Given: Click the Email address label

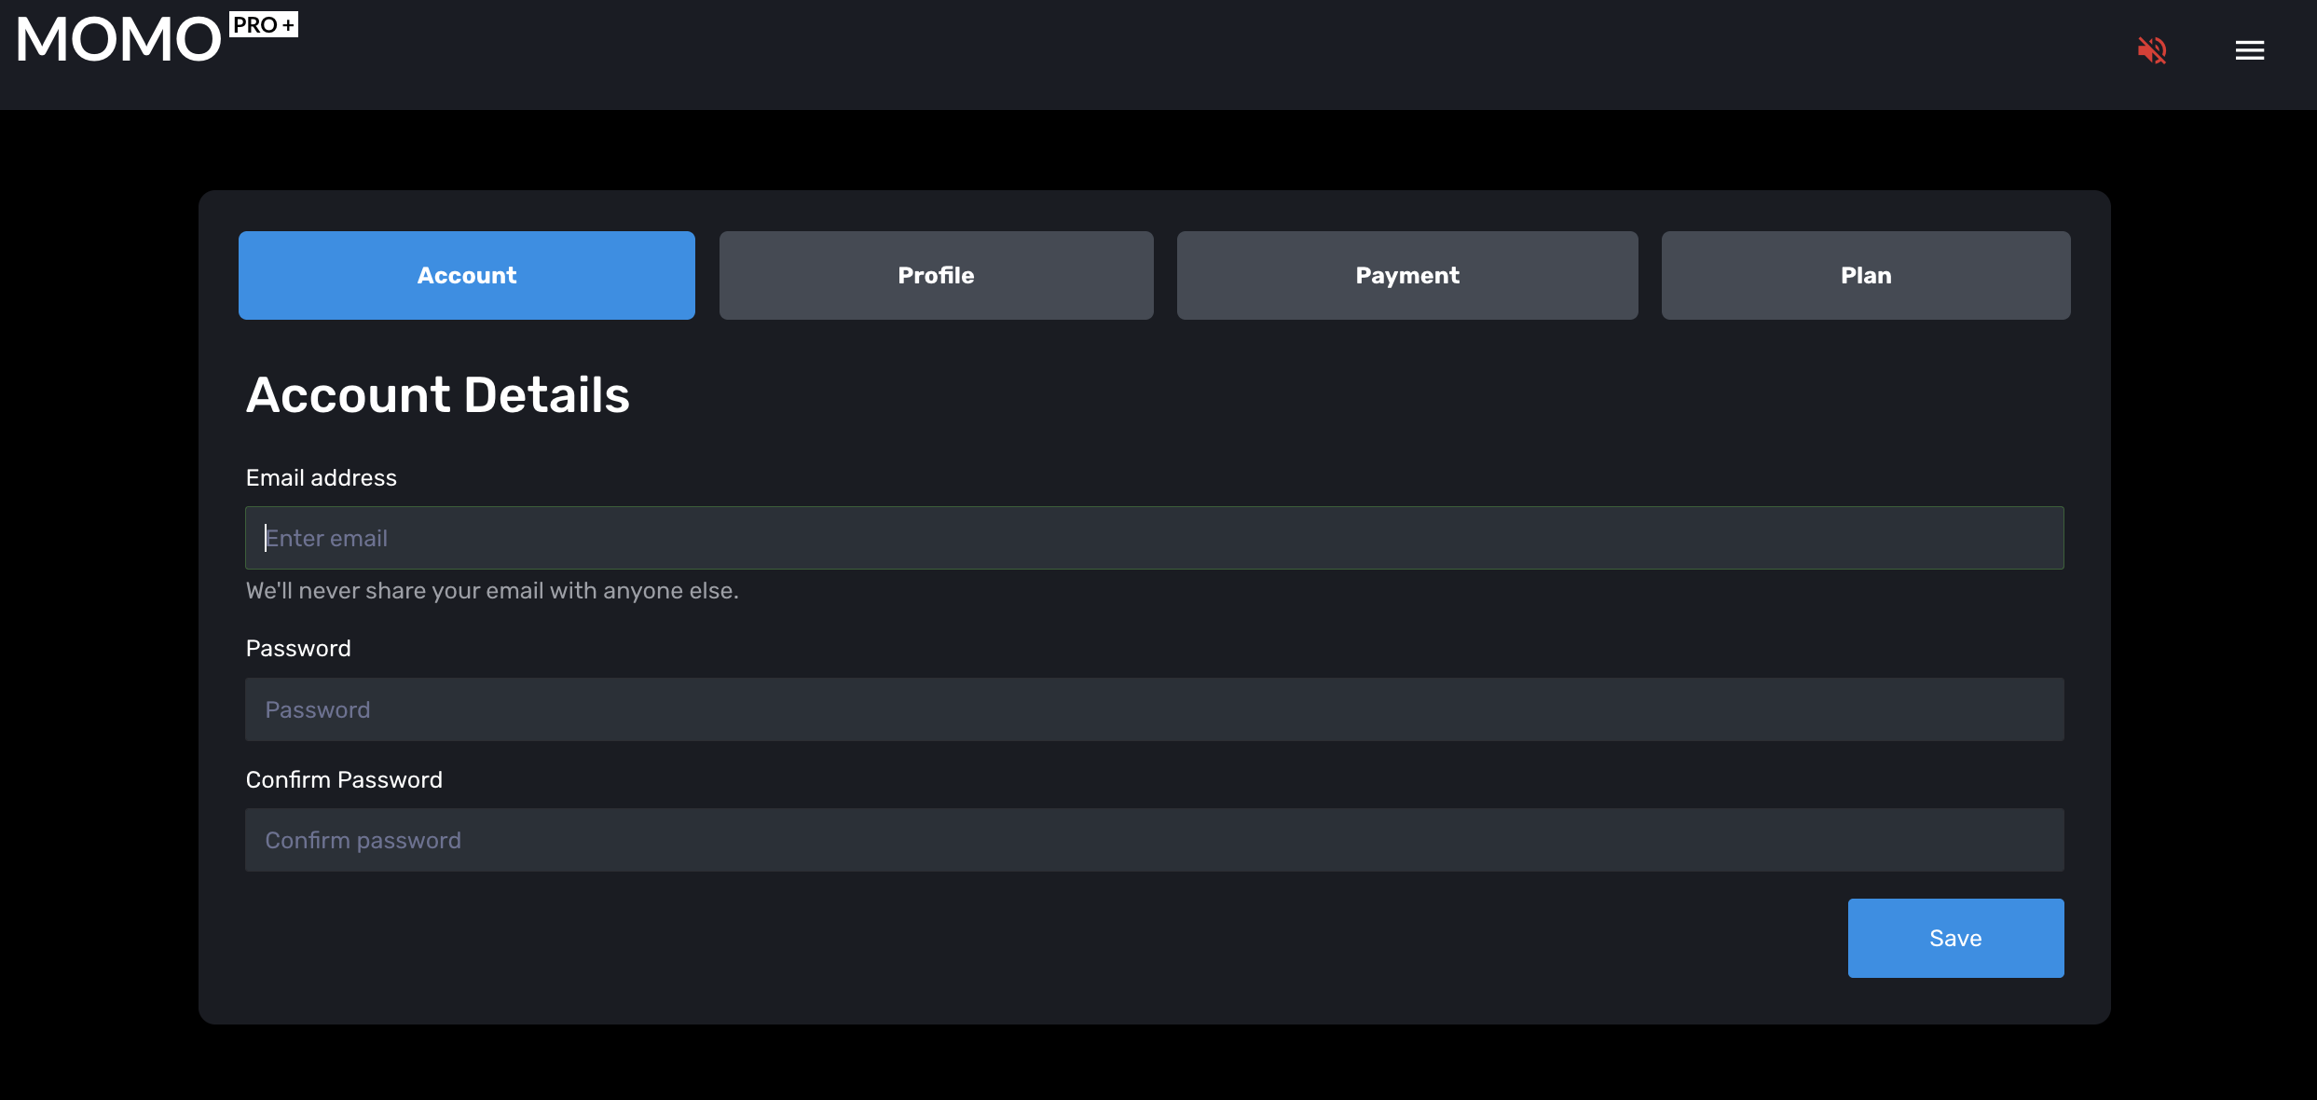Looking at the screenshot, I should pos(322,478).
